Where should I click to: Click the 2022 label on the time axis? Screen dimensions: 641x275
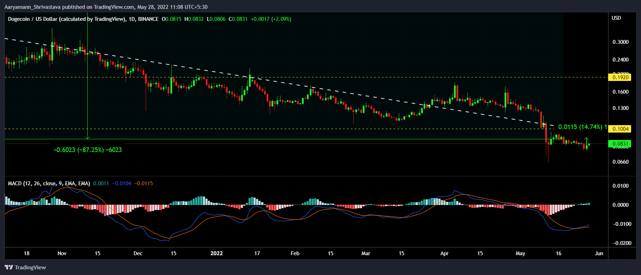click(x=216, y=253)
